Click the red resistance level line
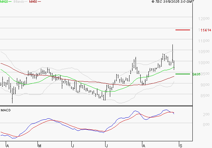 [183, 30]
